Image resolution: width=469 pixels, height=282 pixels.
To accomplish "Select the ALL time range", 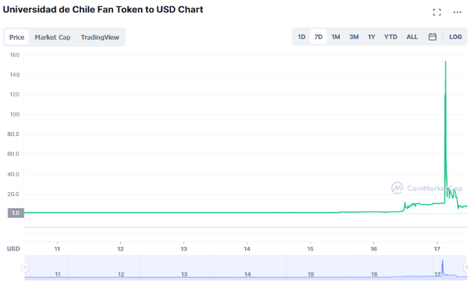I will pyautogui.click(x=412, y=37).
